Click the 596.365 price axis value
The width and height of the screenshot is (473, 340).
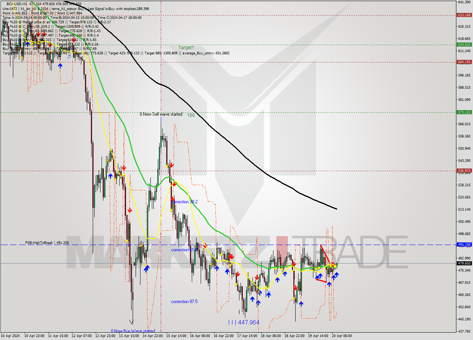(x=464, y=75)
